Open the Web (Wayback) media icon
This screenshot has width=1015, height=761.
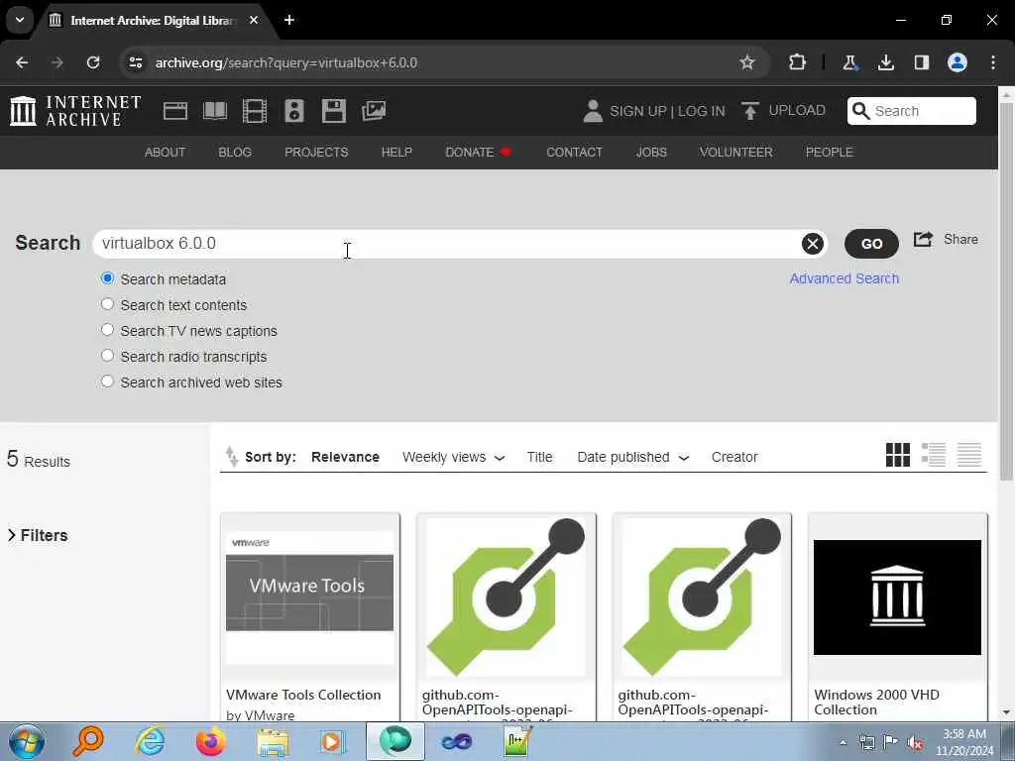click(175, 111)
